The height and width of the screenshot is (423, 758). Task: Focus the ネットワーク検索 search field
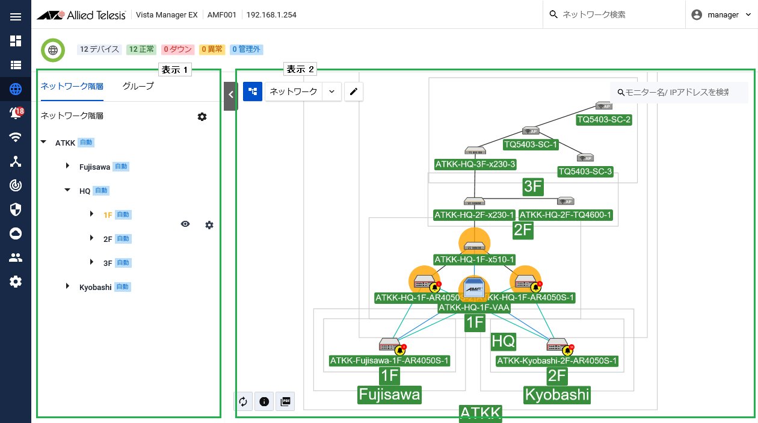coord(614,14)
